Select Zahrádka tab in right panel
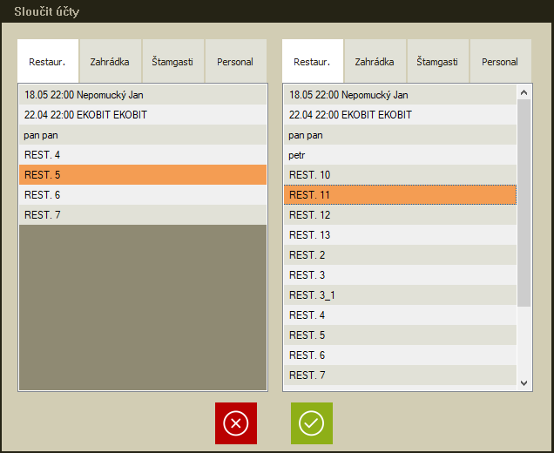This screenshot has width=554, height=453. [x=375, y=62]
